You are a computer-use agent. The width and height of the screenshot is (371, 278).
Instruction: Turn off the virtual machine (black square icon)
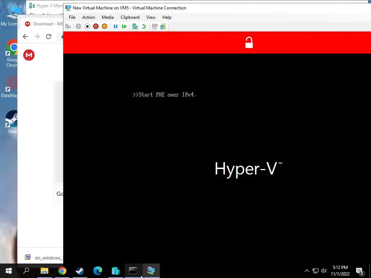87,26
